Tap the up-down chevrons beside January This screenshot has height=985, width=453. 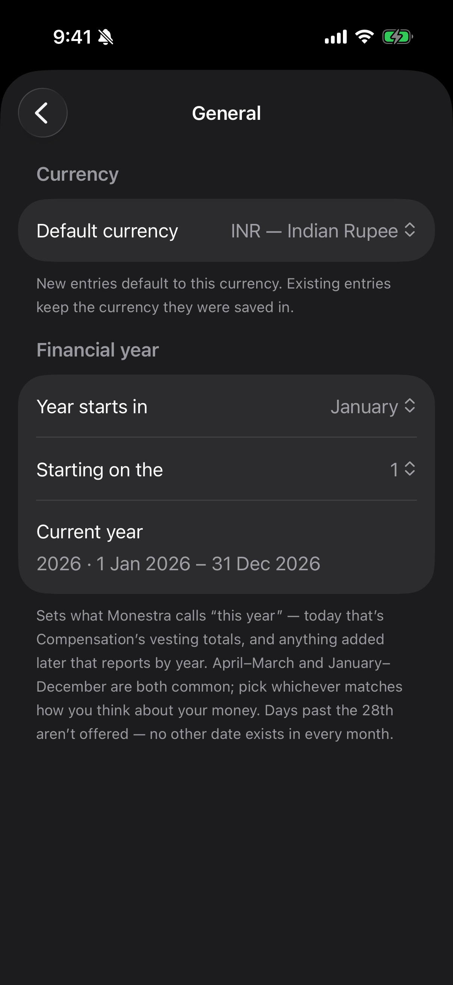point(410,406)
